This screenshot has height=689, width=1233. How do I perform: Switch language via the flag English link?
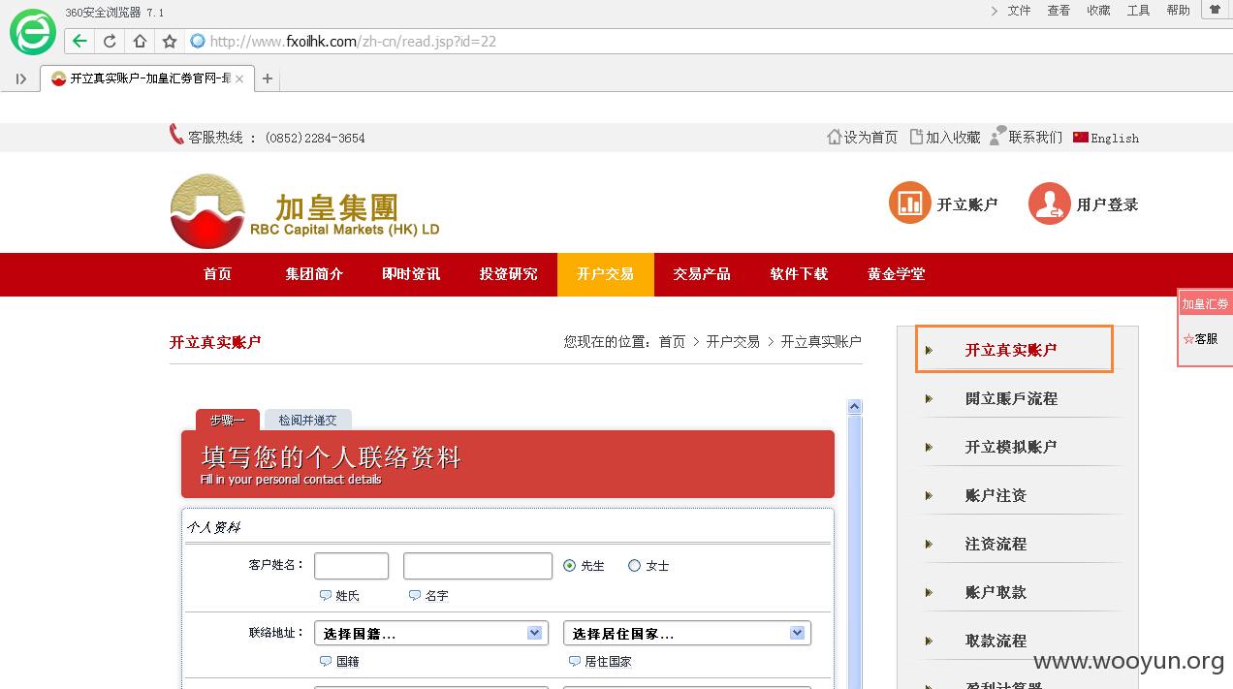pos(1106,138)
